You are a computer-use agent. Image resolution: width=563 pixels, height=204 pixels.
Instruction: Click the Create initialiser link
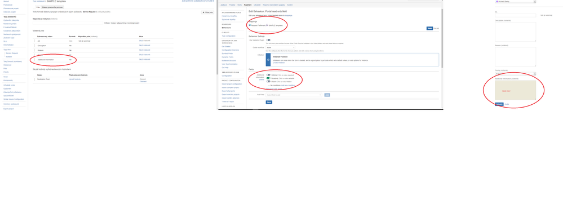coord(278,63)
